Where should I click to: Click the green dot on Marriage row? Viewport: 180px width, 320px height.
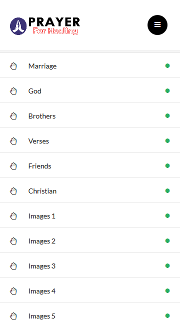167,66
